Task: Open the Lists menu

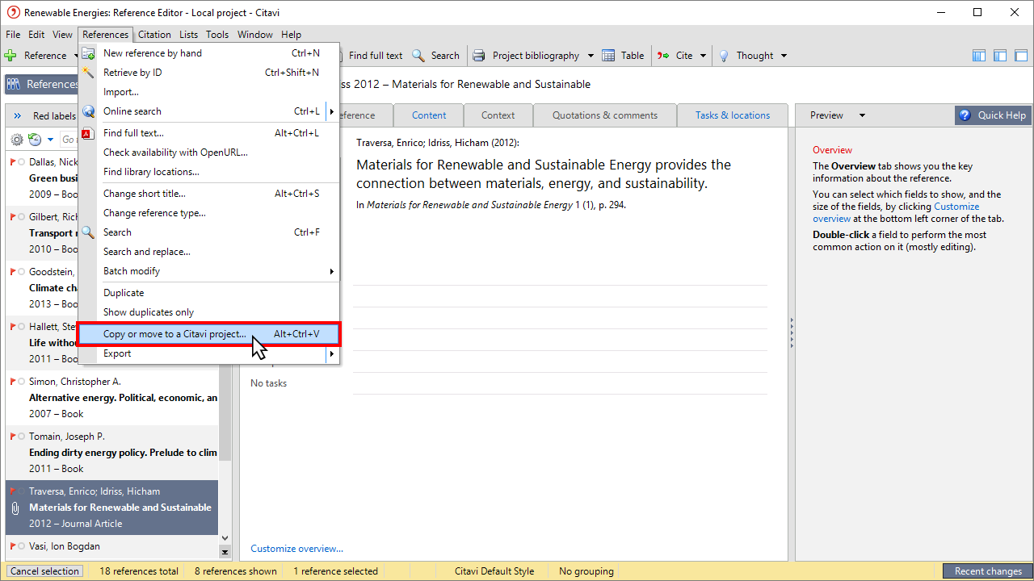Action: [x=188, y=35]
